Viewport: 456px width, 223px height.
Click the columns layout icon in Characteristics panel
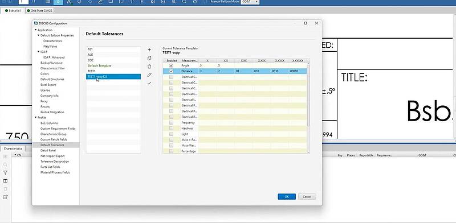pyautogui.click(x=5, y=181)
